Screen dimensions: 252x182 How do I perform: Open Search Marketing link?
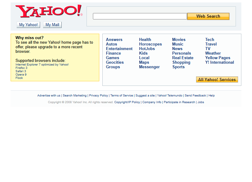pyautogui.click(x=75, y=96)
